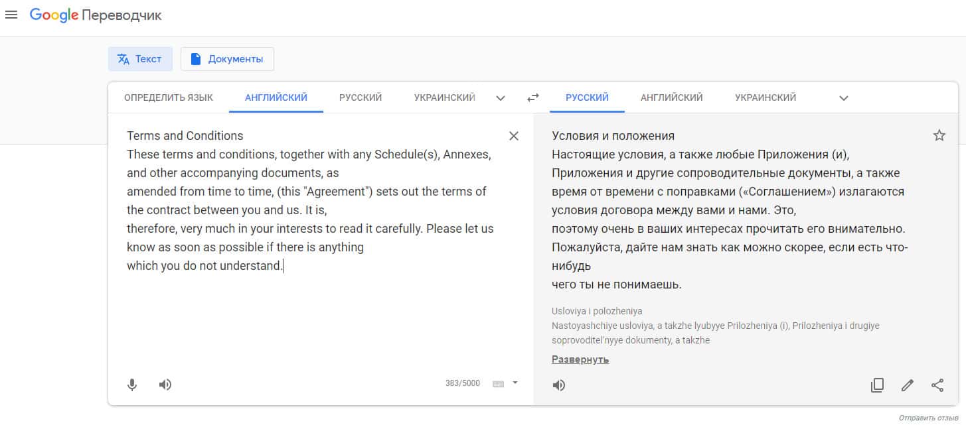Click 'Развернуть' to expand transliteration
966x431 pixels.
[580, 359]
